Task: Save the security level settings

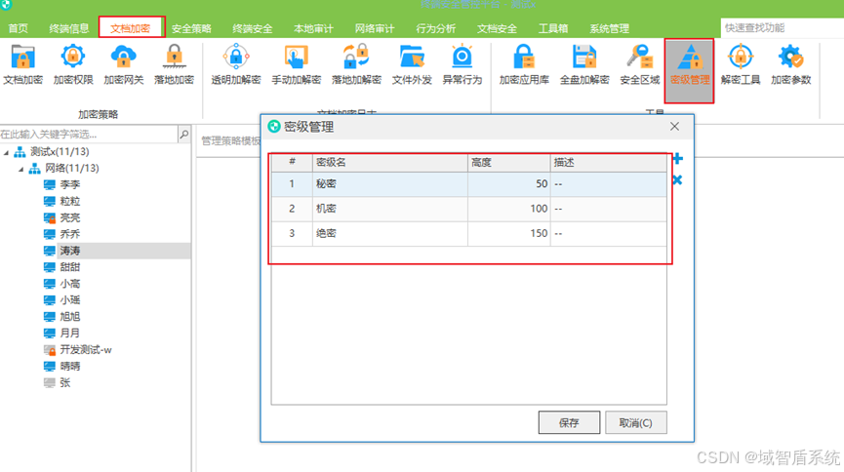Action: tap(569, 422)
